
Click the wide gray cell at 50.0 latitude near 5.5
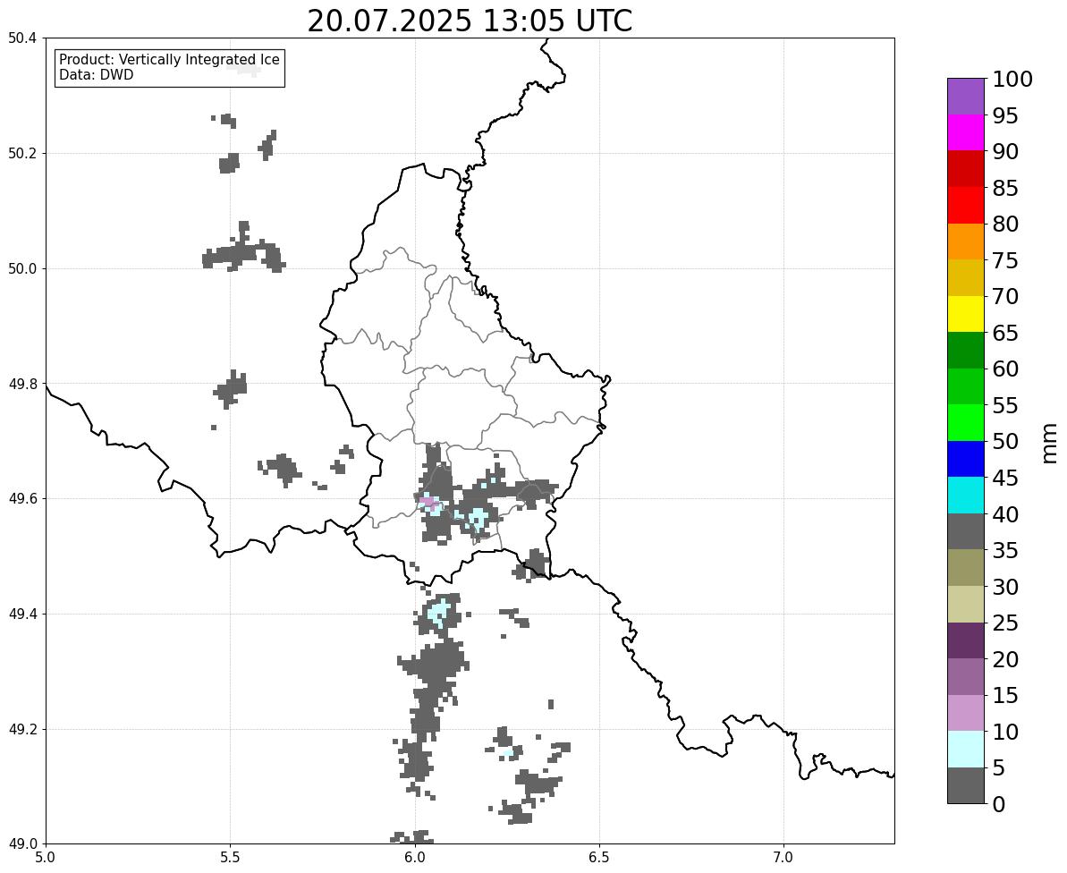point(243,255)
